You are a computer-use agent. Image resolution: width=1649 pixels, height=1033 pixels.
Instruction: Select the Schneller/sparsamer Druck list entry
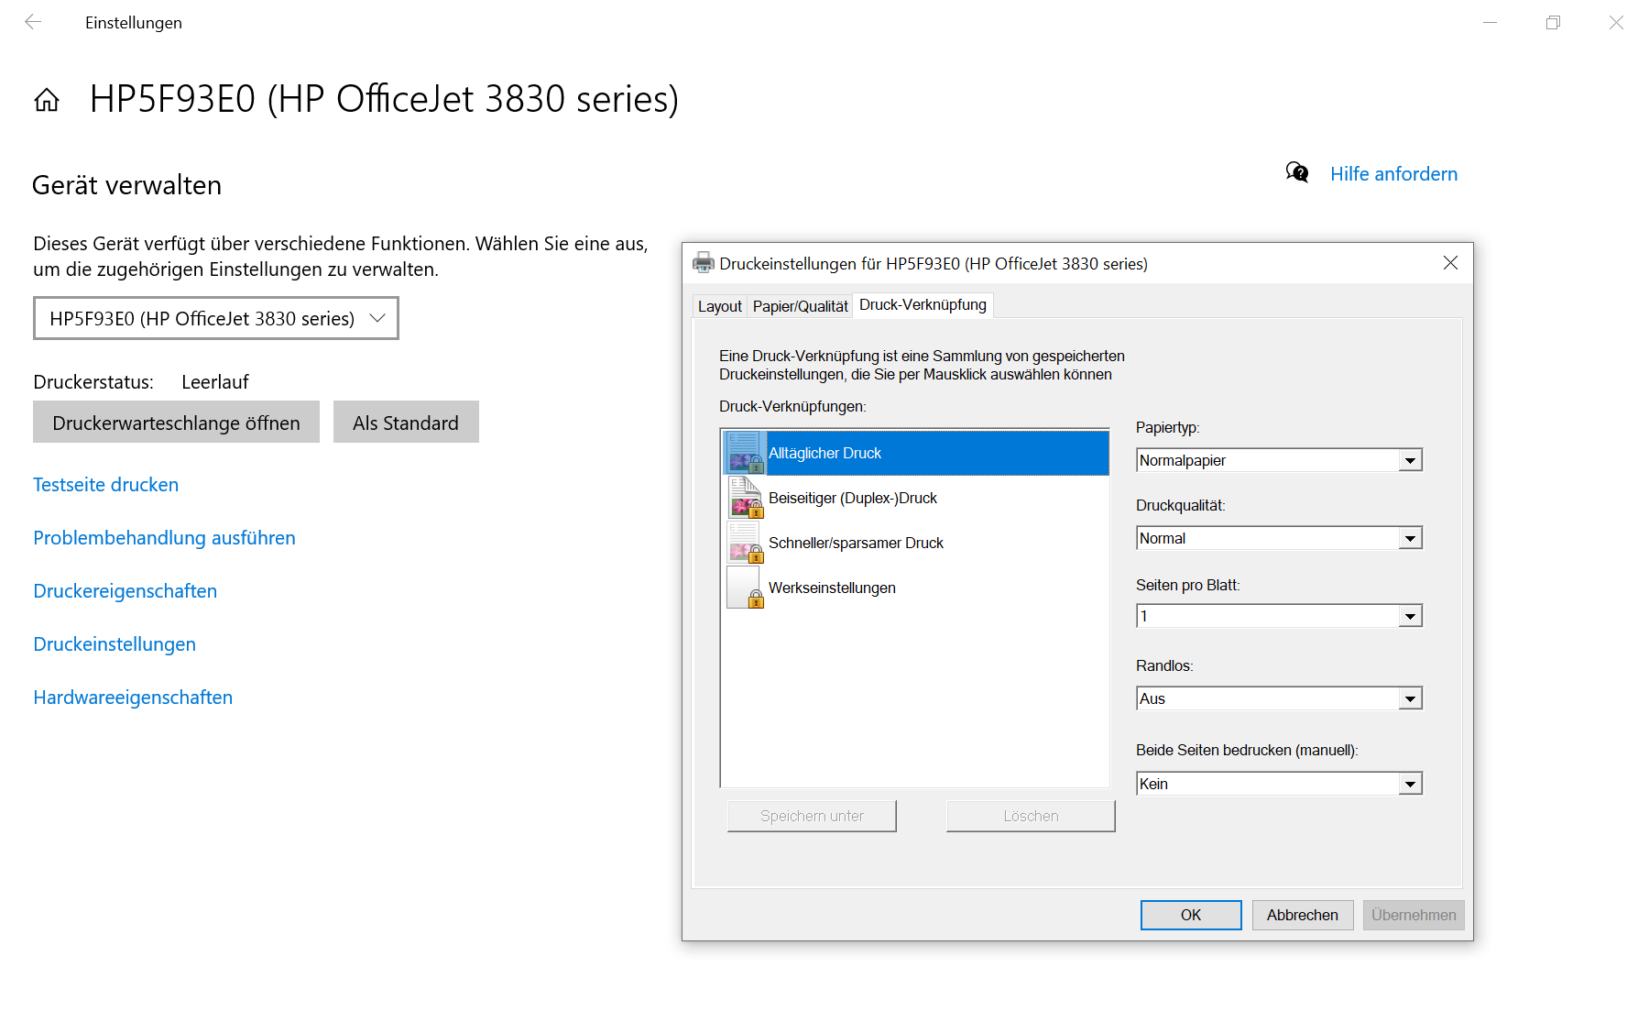pyautogui.click(x=915, y=543)
